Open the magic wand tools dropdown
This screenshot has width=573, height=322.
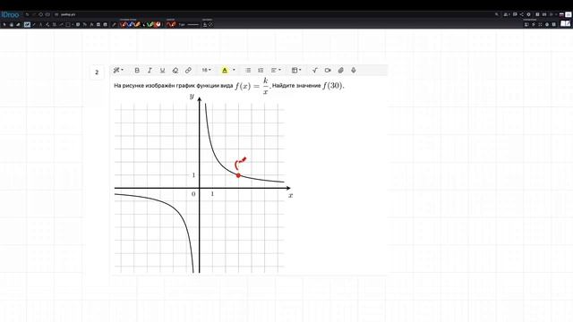[x=117, y=70]
